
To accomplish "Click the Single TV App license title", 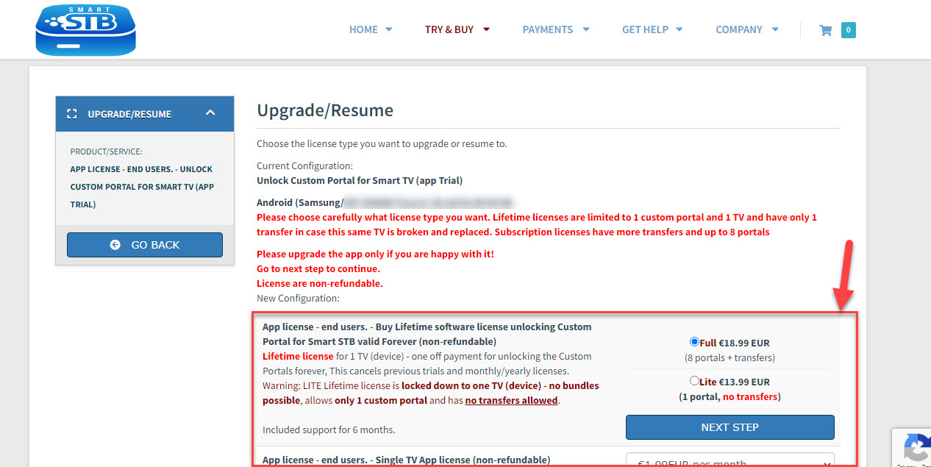I will [x=406, y=460].
